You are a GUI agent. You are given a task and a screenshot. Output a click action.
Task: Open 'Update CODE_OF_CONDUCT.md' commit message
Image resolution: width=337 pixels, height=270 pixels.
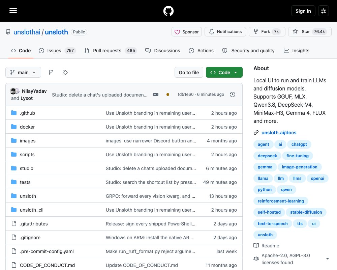[142, 265]
